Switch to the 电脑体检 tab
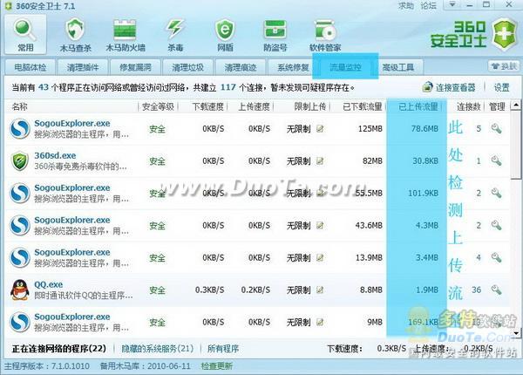 pos(31,67)
